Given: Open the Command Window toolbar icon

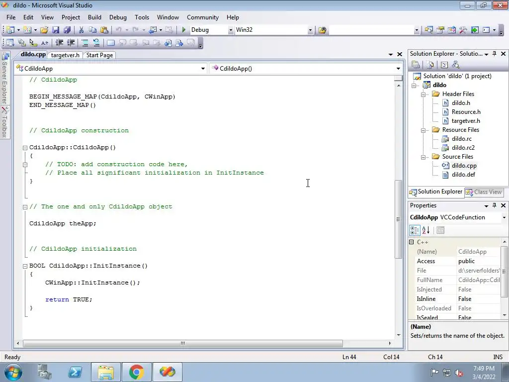Looking at the screenshot, I should (486, 30).
